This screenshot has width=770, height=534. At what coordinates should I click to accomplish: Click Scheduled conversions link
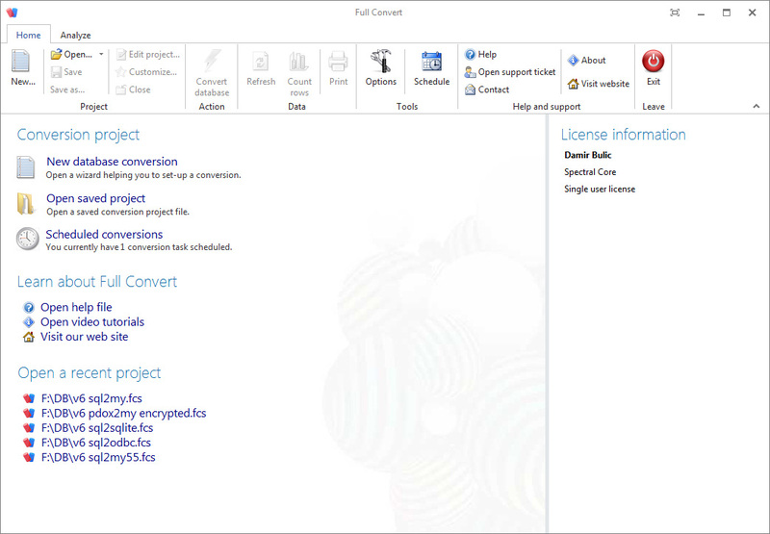tap(104, 234)
